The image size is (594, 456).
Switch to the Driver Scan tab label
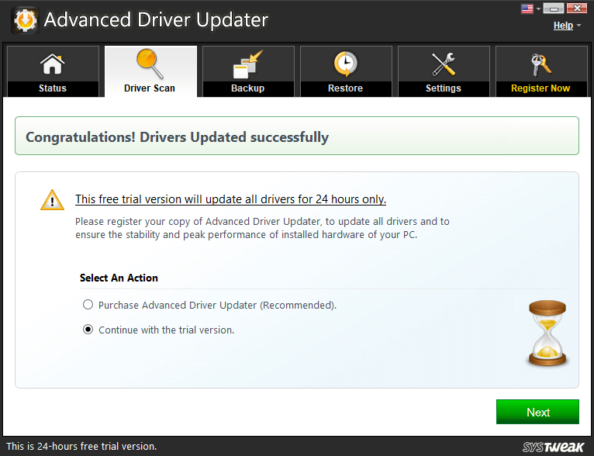point(150,88)
